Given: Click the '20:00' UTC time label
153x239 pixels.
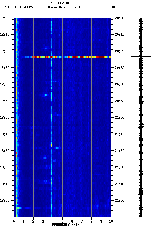Looking at the screenshot, I should point(120,18).
